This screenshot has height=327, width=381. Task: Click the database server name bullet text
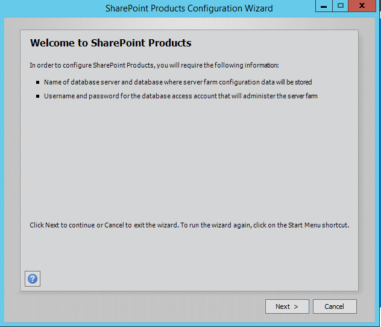[x=178, y=82]
